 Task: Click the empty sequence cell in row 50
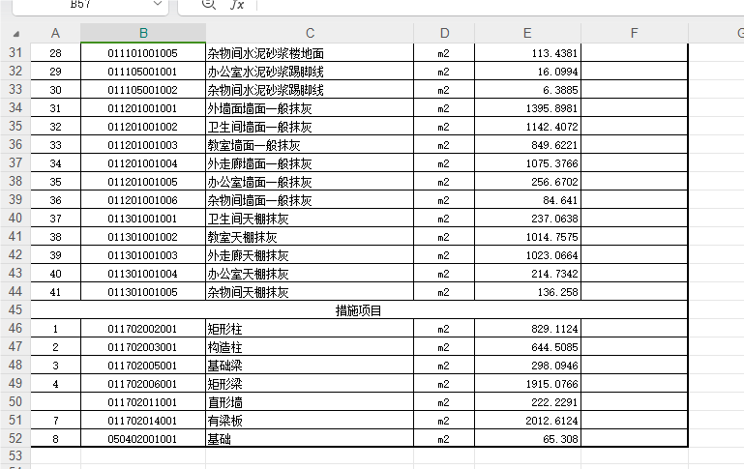point(55,402)
